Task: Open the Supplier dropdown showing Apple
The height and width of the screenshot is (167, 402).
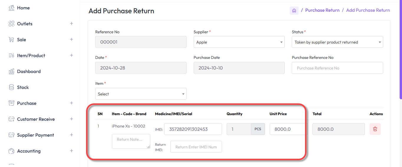Action: point(239,42)
